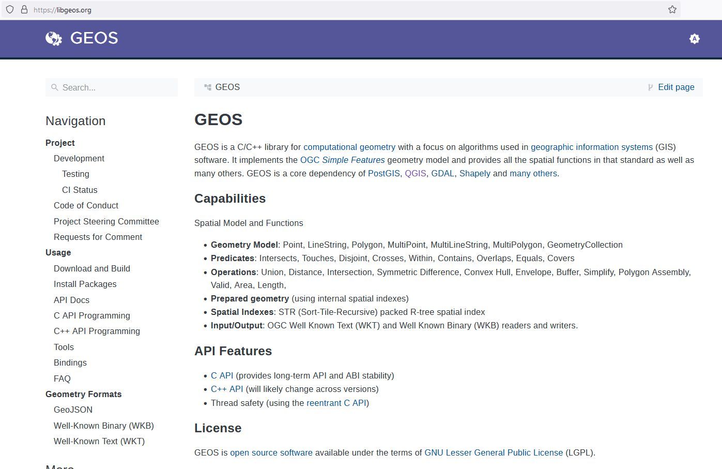The height and width of the screenshot is (469, 722).
Task: Click the browser URL address bar
Action: pyautogui.click(x=341, y=9)
